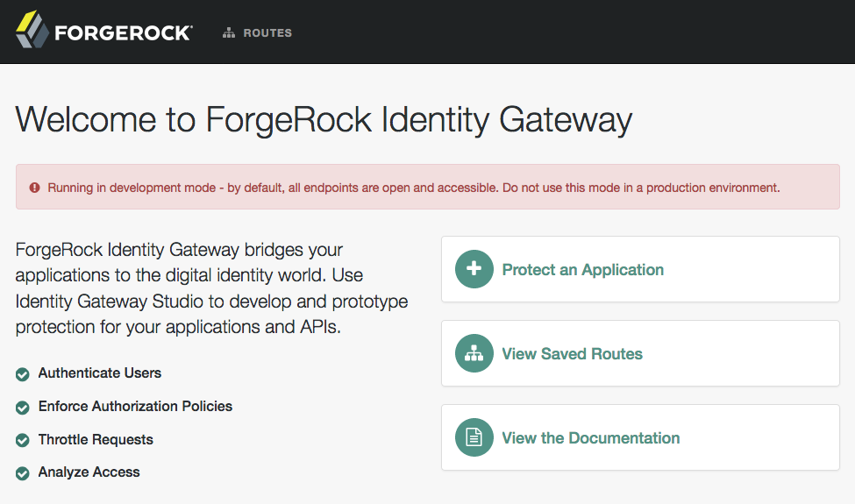Image resolution: width=855 pixels, height=504 pixels.
Task: Click the FORGEROCK brand text
Action: 124,33
